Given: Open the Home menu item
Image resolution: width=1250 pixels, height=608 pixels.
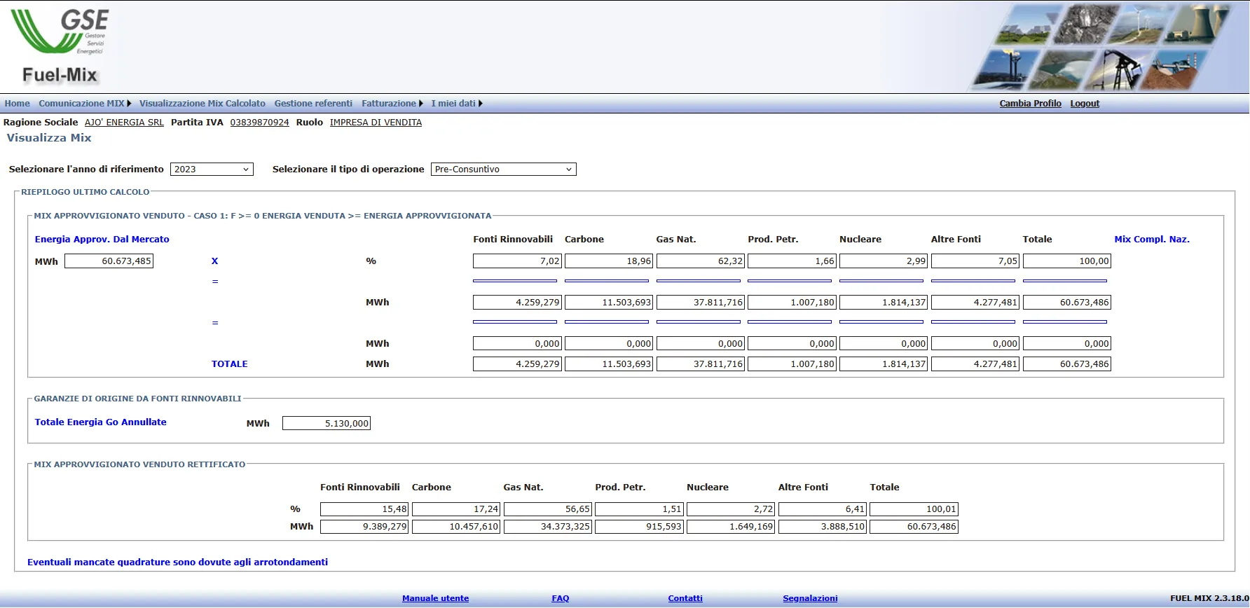Looking at the screenshot, I should click(x=17, y=104).
